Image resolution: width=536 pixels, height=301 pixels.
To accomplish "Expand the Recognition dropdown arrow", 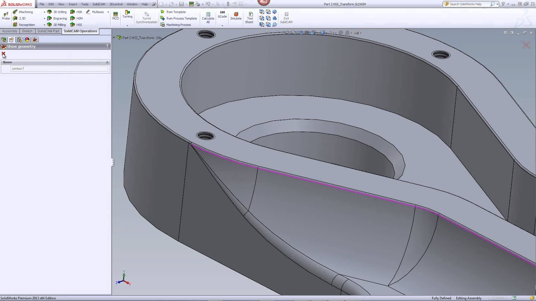I will point(44,25).
